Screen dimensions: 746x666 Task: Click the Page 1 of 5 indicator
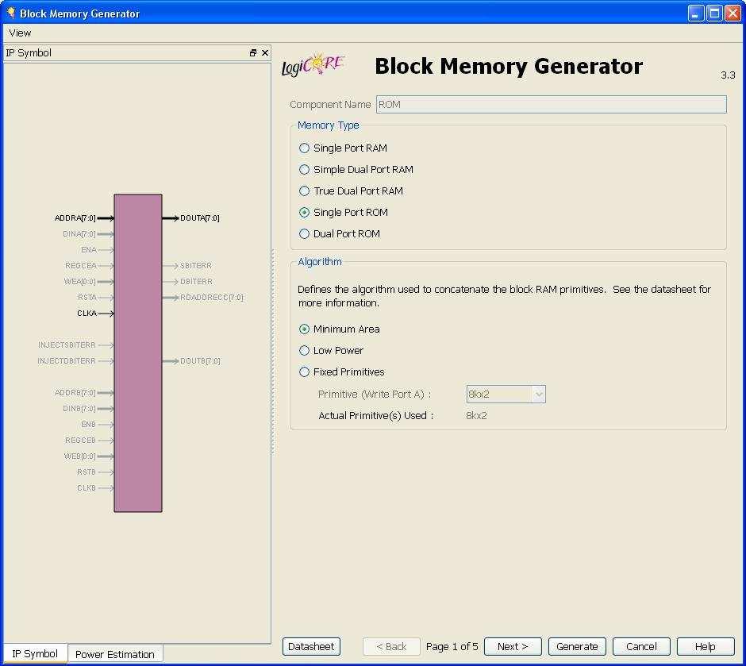pos(452,646)
